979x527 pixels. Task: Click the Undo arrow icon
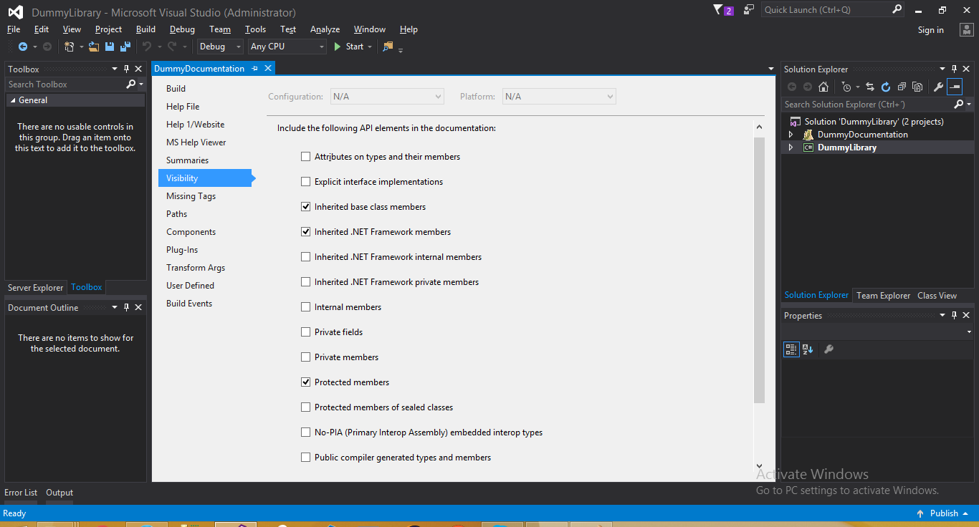pos(146,47)
